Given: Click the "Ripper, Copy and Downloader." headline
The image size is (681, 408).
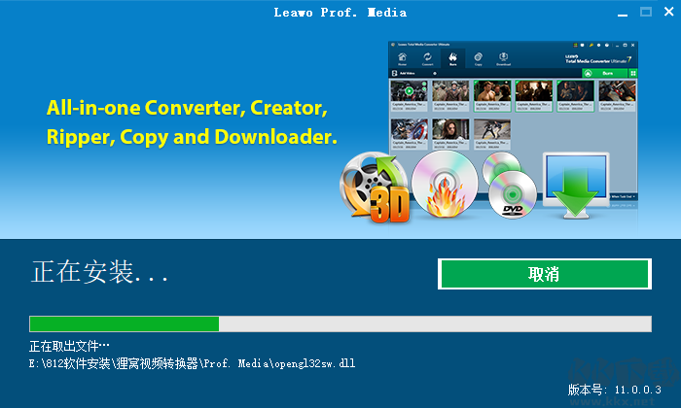Looking at the screenshot, I should click(192, 137).
